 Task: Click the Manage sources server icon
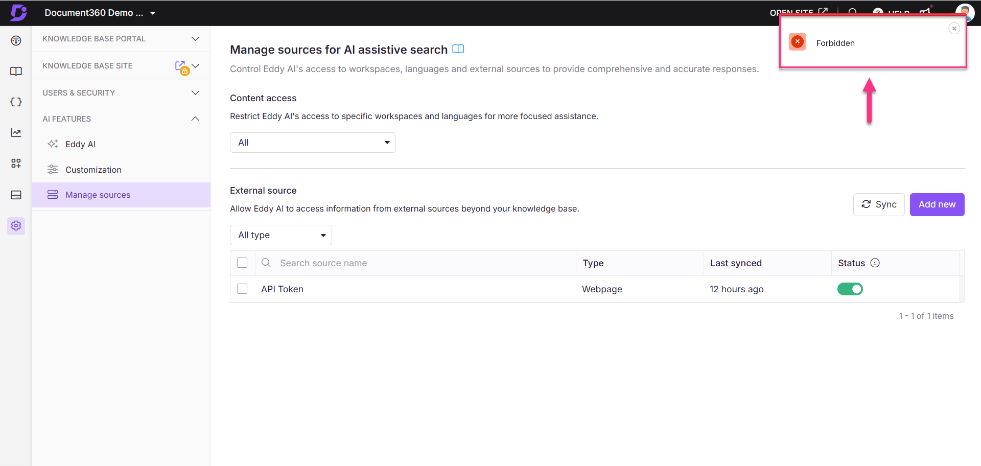click(53, 195)
